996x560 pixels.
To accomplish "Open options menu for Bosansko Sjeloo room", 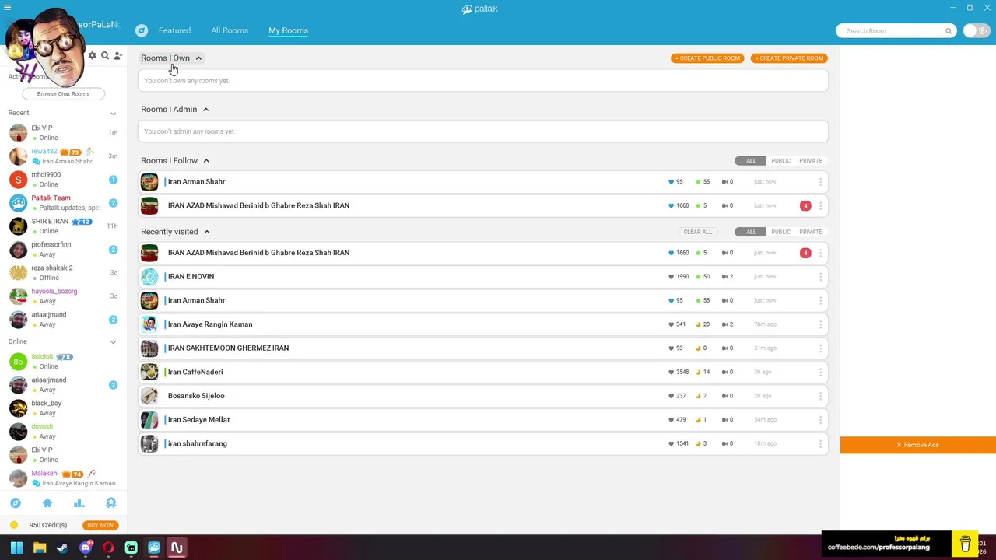I will (820, 396).
